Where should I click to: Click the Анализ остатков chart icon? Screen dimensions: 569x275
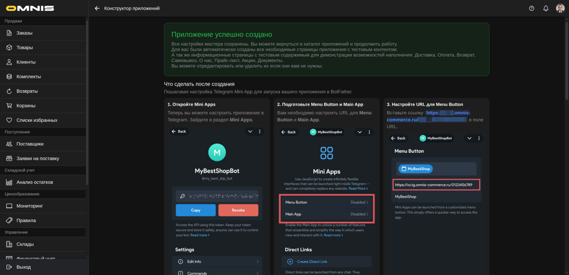[9, 182]
